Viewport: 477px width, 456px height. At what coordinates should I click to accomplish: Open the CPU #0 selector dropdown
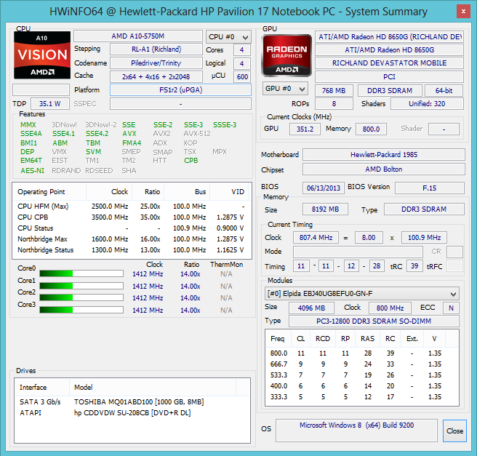tap(228, 37)
